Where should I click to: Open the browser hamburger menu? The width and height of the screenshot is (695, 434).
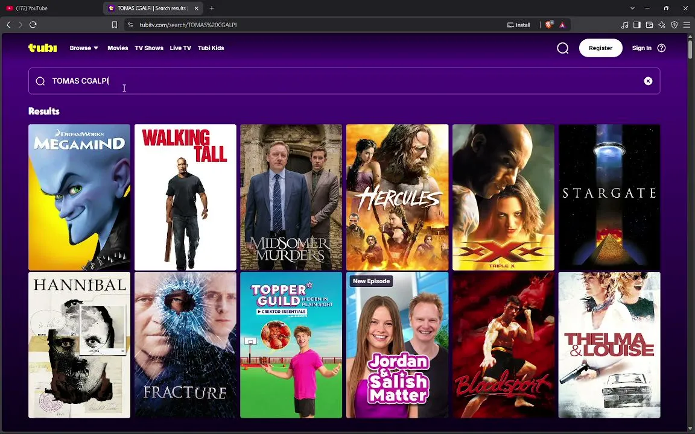pos(687,25)
